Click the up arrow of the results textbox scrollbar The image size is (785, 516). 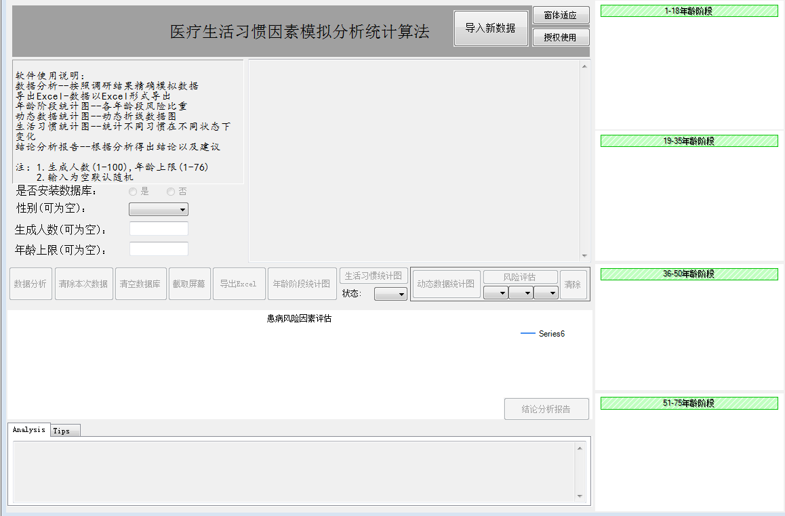click(584, 66)
